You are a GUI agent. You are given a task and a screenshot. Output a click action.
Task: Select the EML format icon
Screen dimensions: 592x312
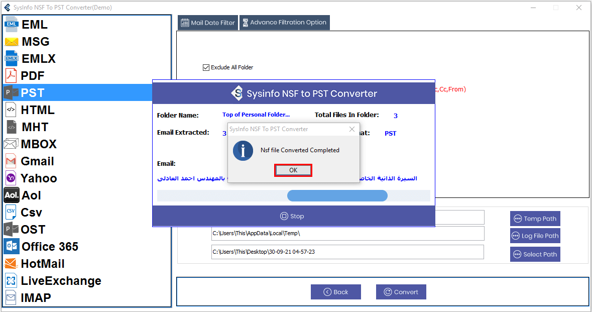tap(12, 25)
